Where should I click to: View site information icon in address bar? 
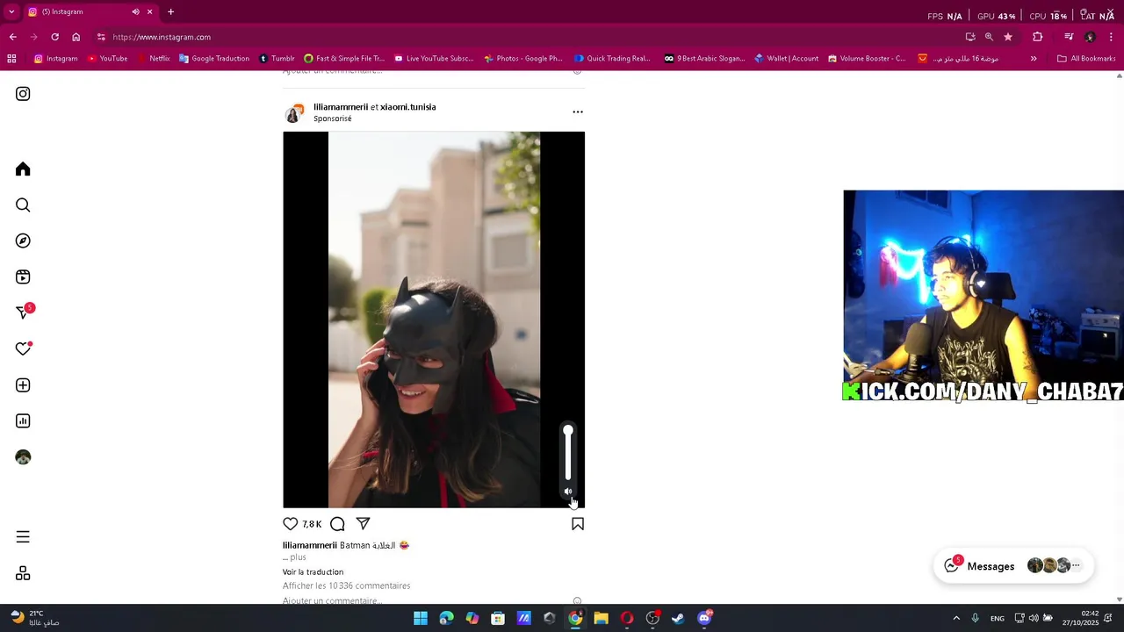point(102,37)
